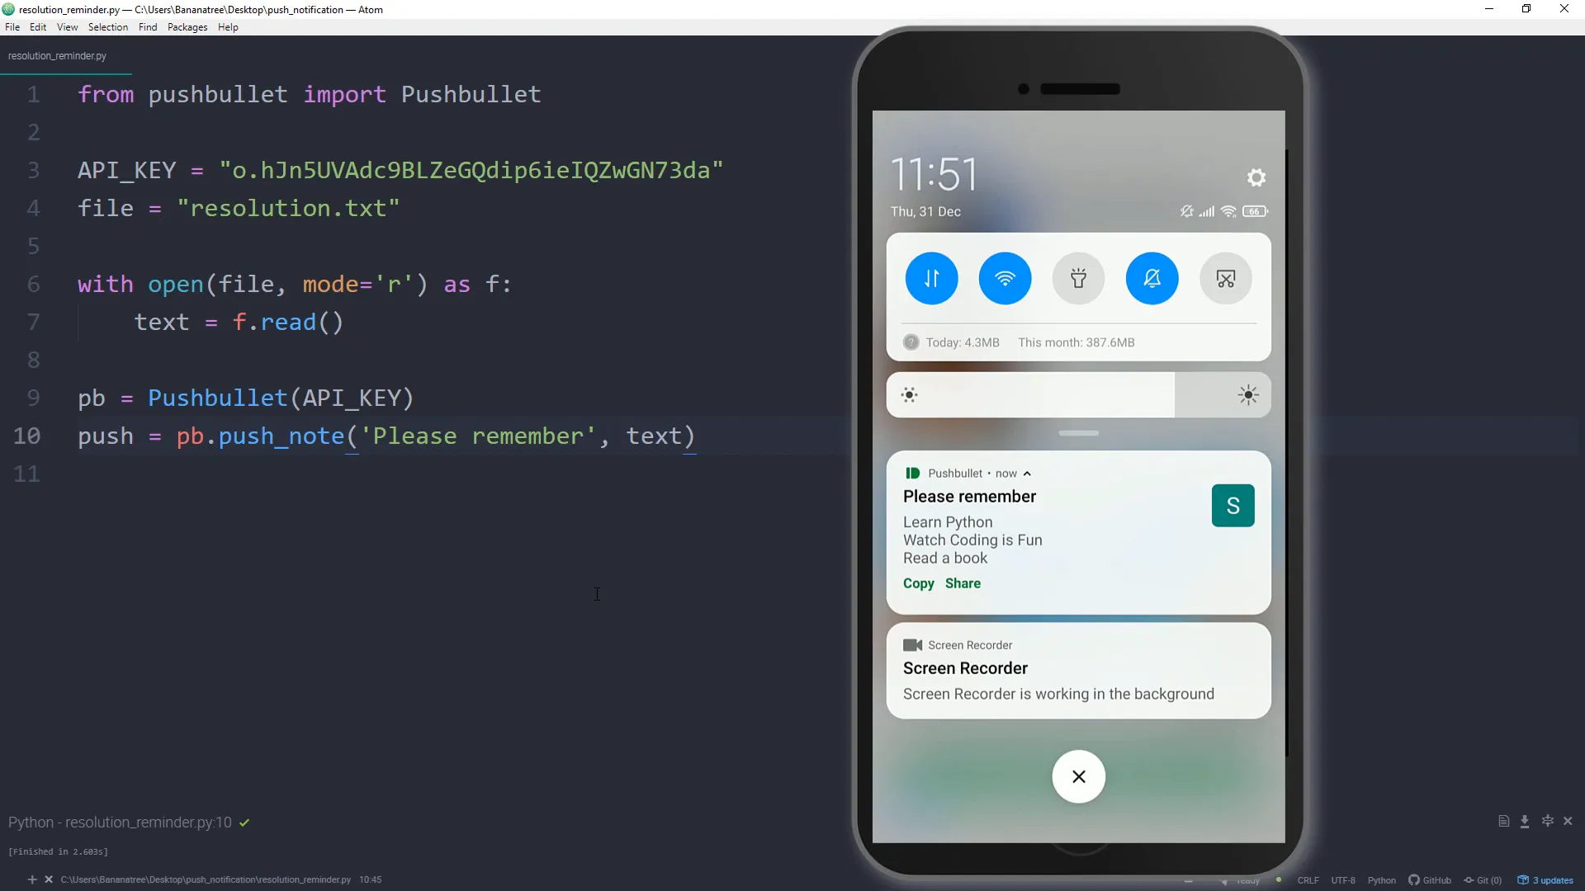
Task: Disable the mute bell toggle
Action: [1152, 279]
